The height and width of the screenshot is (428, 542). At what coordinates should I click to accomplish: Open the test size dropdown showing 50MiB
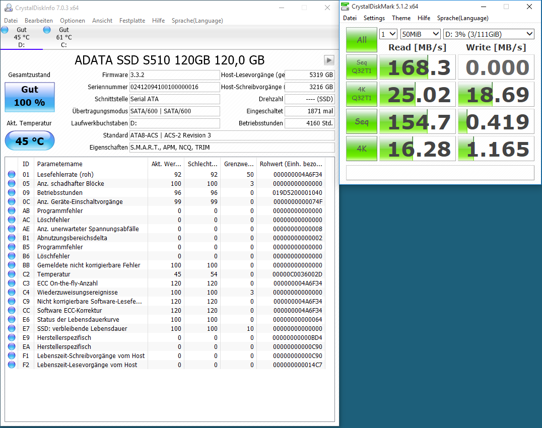tap(420, 34)
